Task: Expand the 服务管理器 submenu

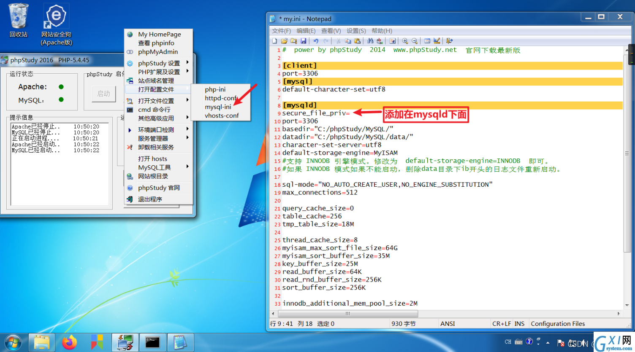Action: pos(159,138)
